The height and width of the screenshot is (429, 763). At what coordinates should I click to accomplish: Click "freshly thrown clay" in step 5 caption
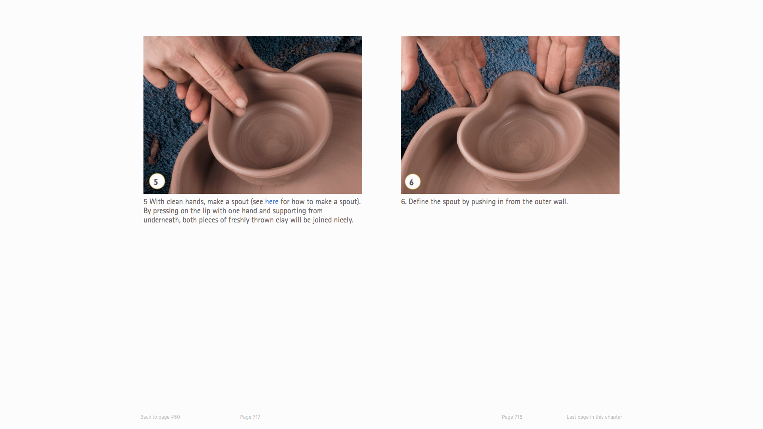point(258,220)
